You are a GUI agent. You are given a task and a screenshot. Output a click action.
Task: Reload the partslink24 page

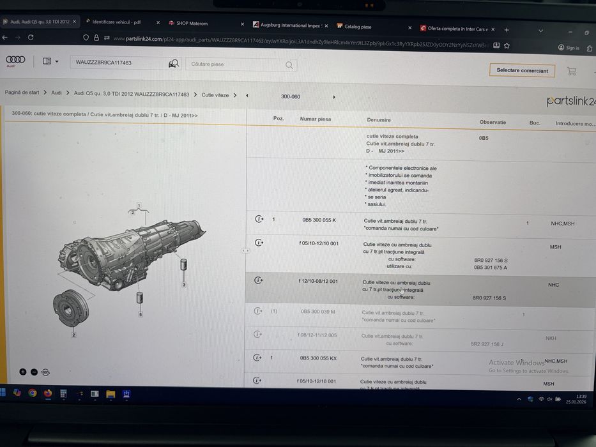point(31,37)
